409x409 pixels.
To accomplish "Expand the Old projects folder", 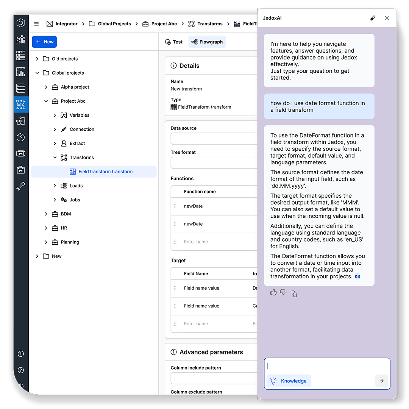I will click(x=37, y=59).
